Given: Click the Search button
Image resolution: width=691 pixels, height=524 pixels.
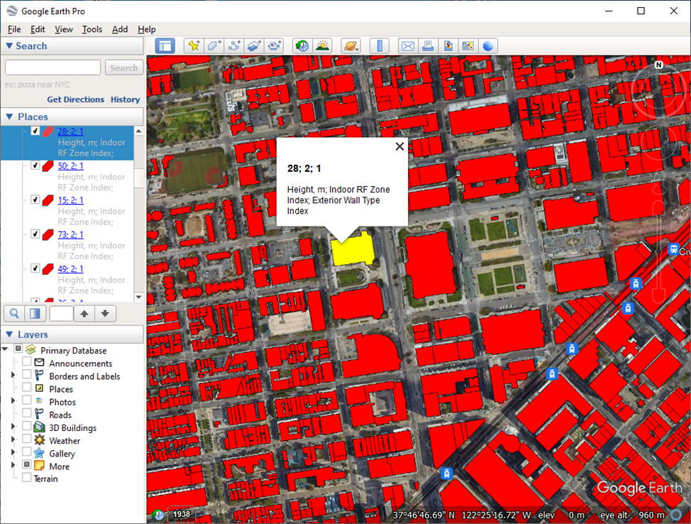Looking at the screenshot, I should click(x=124, y=67).
